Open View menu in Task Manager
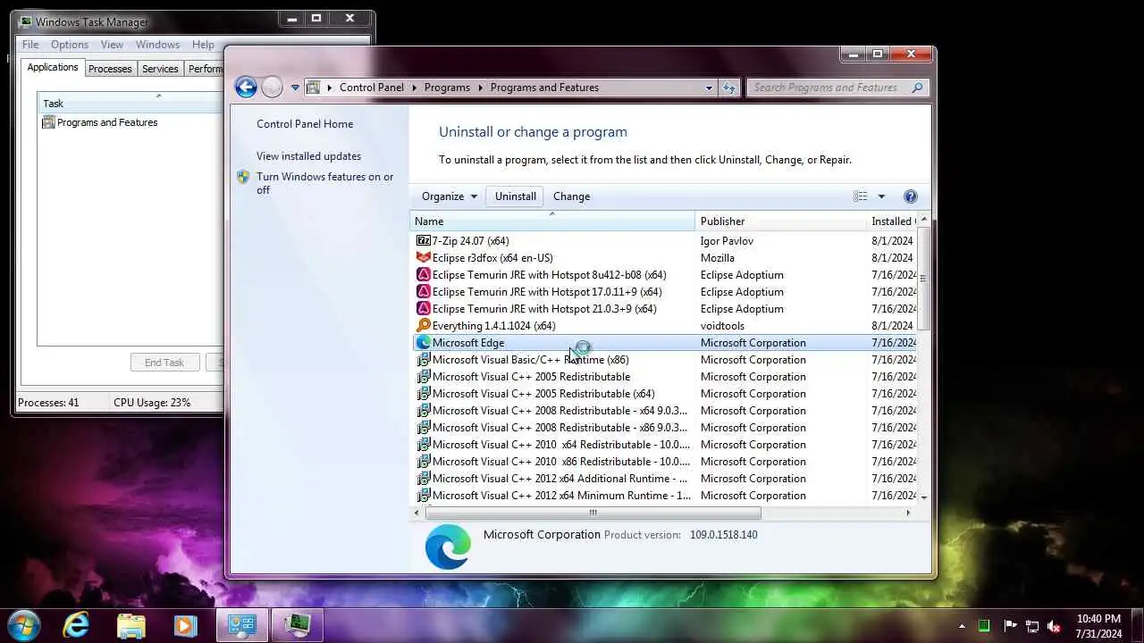The image size is (1144, 643). coord(112,45)
